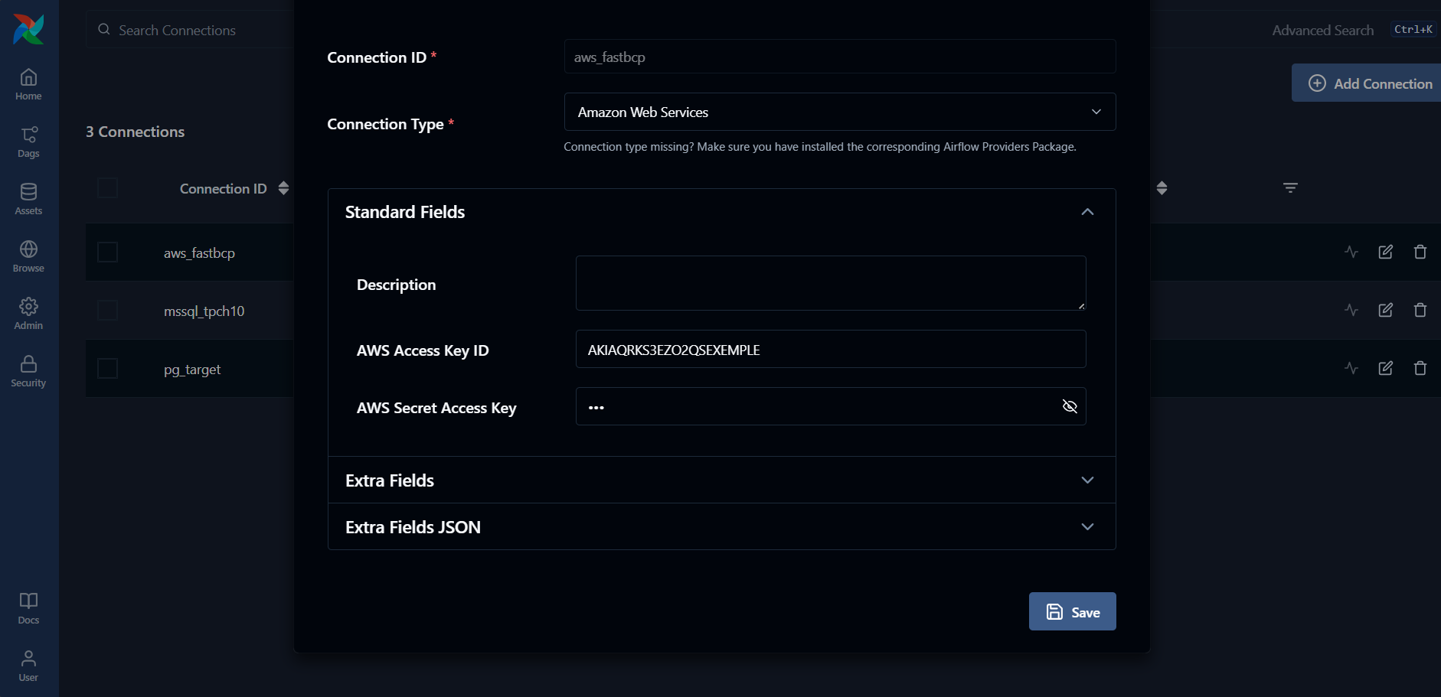Check the aws_fastbcp row checkbox
The height and width of the screenshot is (697, 1441).
coord(107,252)
